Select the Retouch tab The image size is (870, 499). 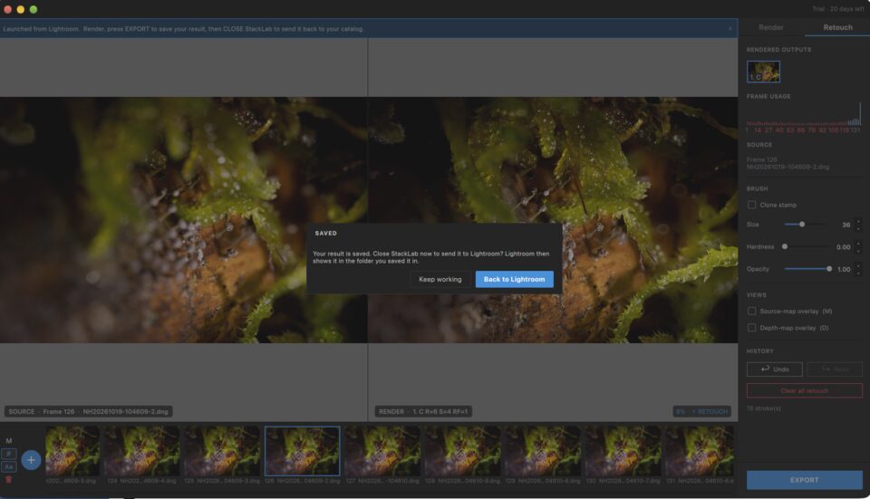837,27
